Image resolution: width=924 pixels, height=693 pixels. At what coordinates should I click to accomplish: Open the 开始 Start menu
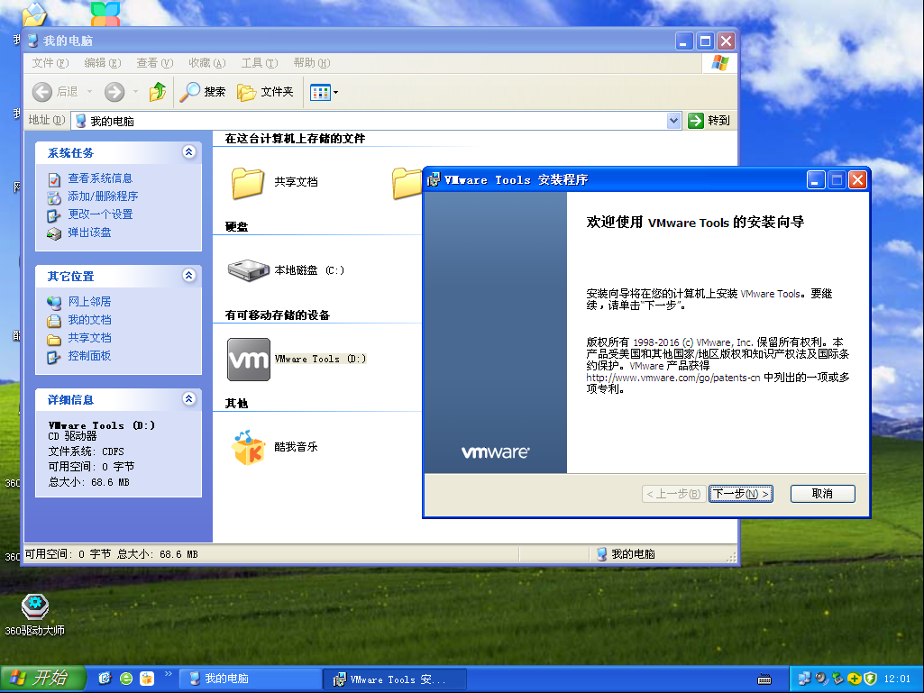42,679
